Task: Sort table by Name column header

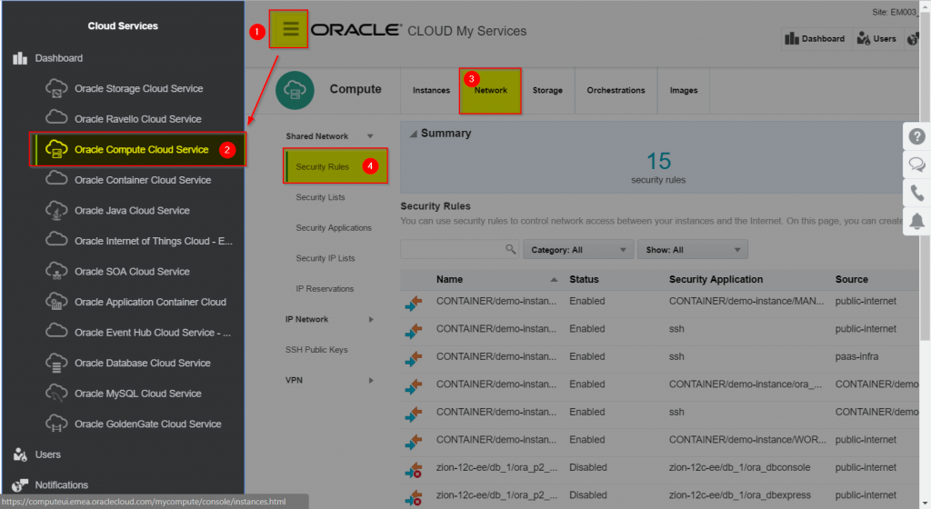Action: click(x=449, y=279)
